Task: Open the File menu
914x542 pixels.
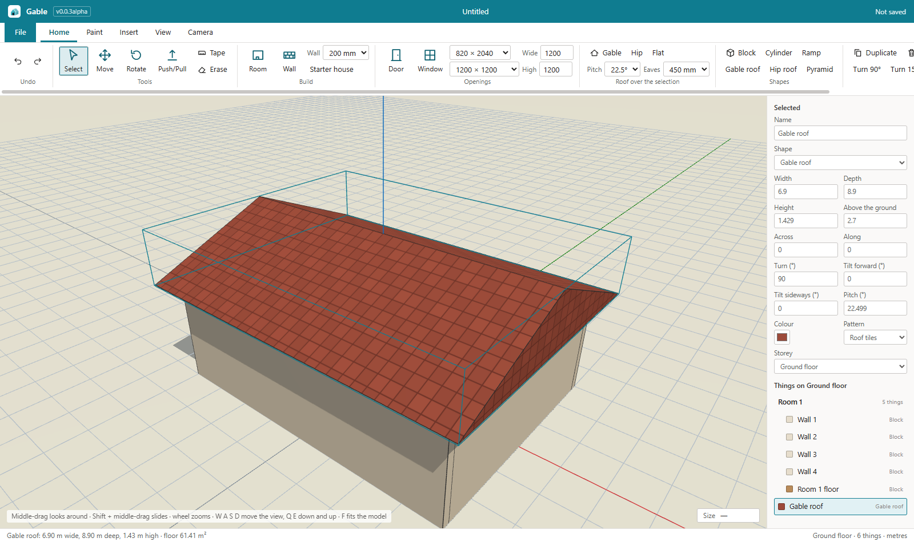Action: pos(21,33)
